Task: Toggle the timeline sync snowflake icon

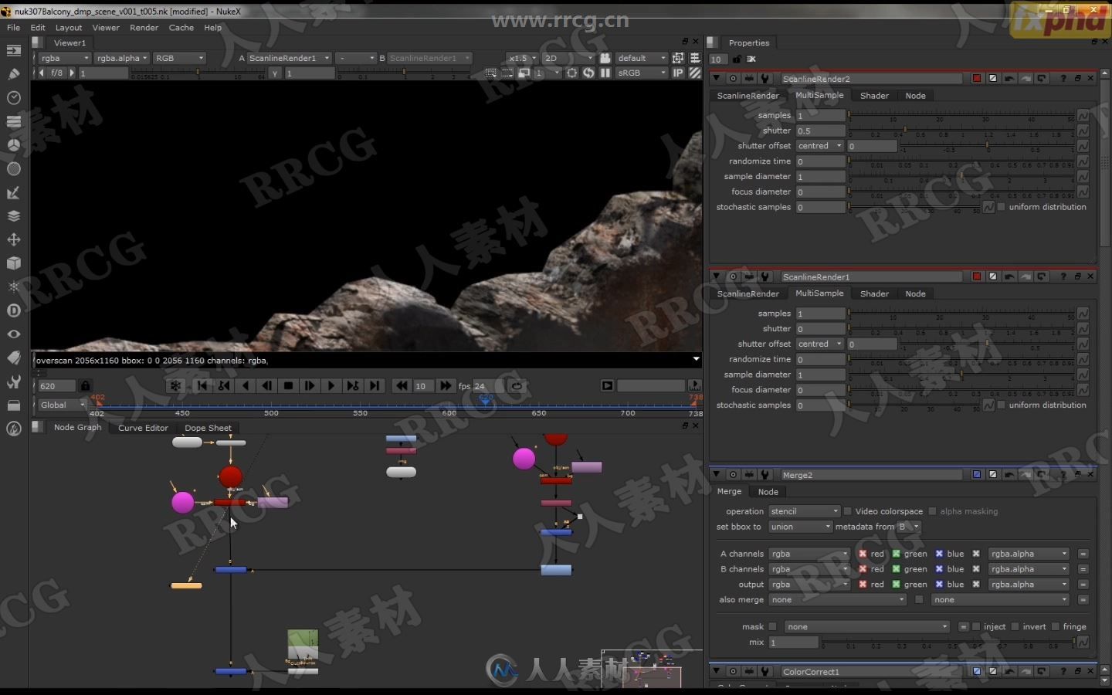Action: [175, 385]
